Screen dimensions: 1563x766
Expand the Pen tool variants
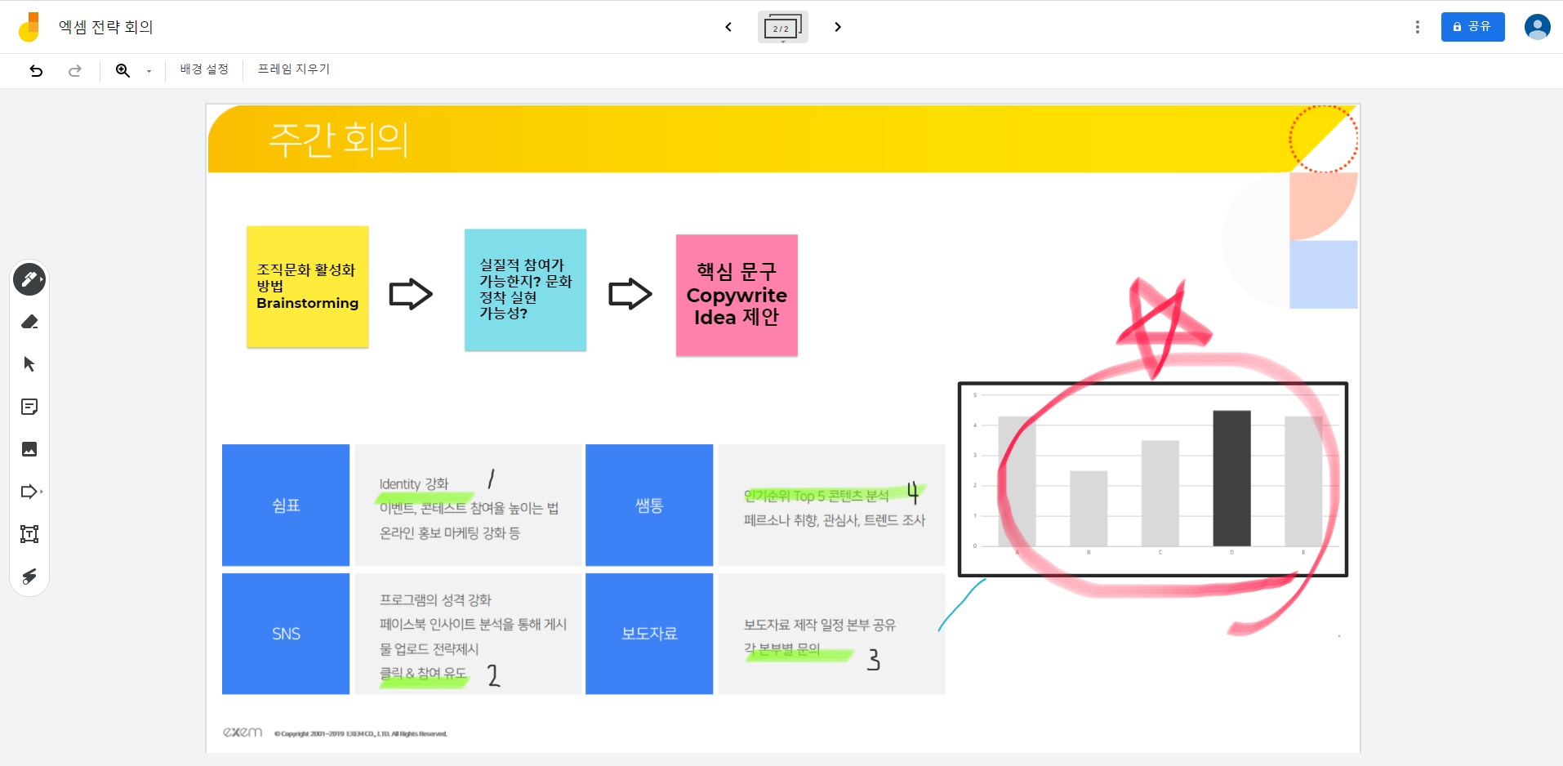pos(42,278)
